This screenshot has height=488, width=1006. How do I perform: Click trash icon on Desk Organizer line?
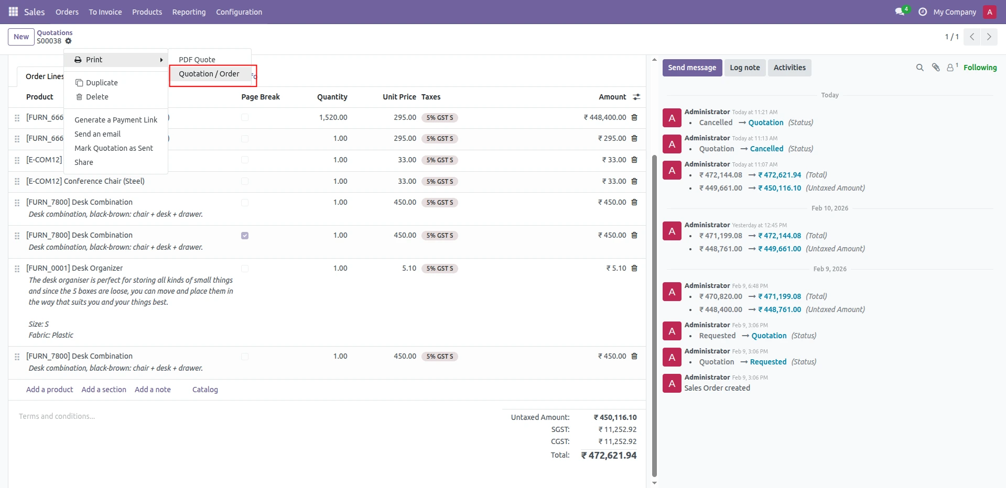634,268
